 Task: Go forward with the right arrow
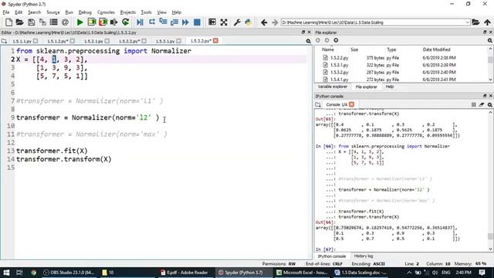tap(275, 22)
